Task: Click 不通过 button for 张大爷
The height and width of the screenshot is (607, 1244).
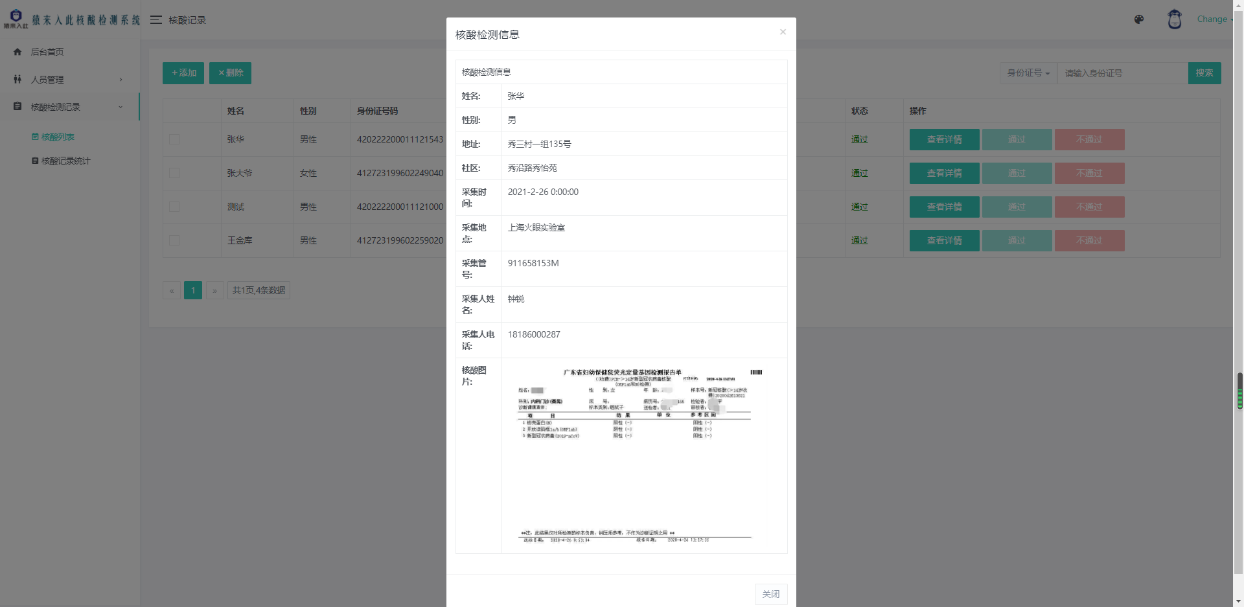Action: point(1089,173)
